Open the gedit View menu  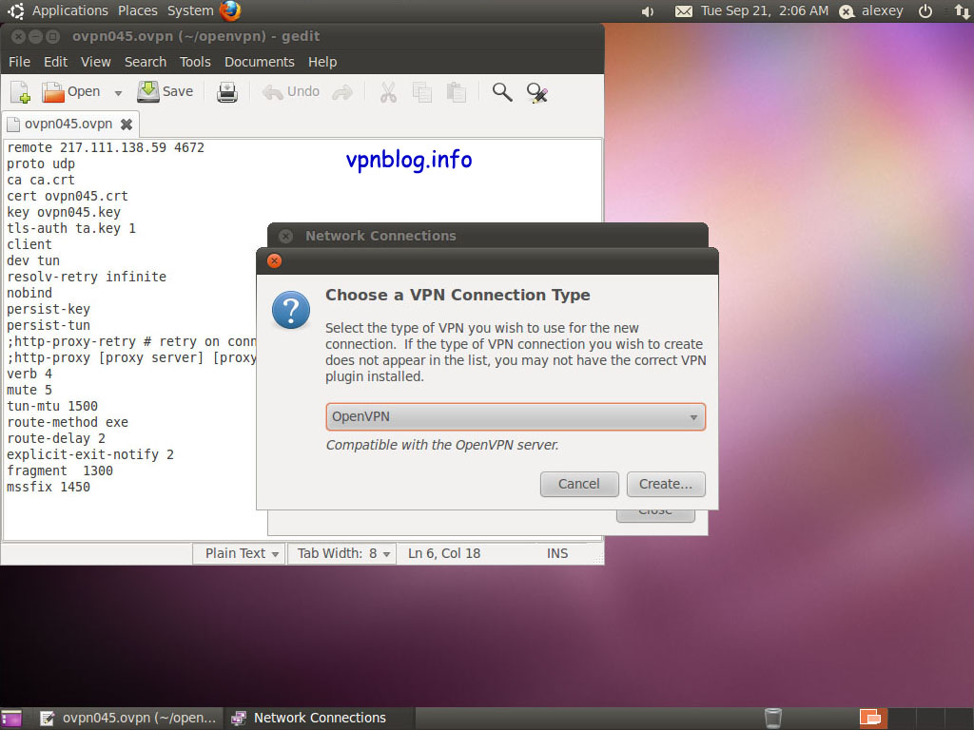[x=96, y=62]
